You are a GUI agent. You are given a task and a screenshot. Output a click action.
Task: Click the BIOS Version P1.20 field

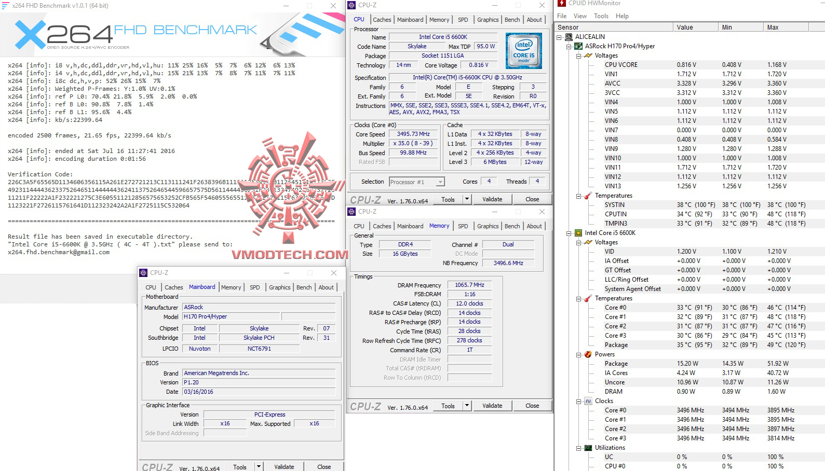click(x=259, y=382)
